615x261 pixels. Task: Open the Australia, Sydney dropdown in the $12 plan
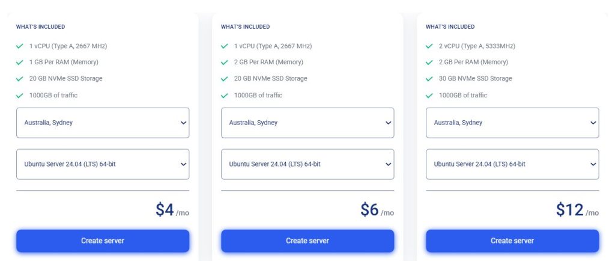click(x=512, y=123)
